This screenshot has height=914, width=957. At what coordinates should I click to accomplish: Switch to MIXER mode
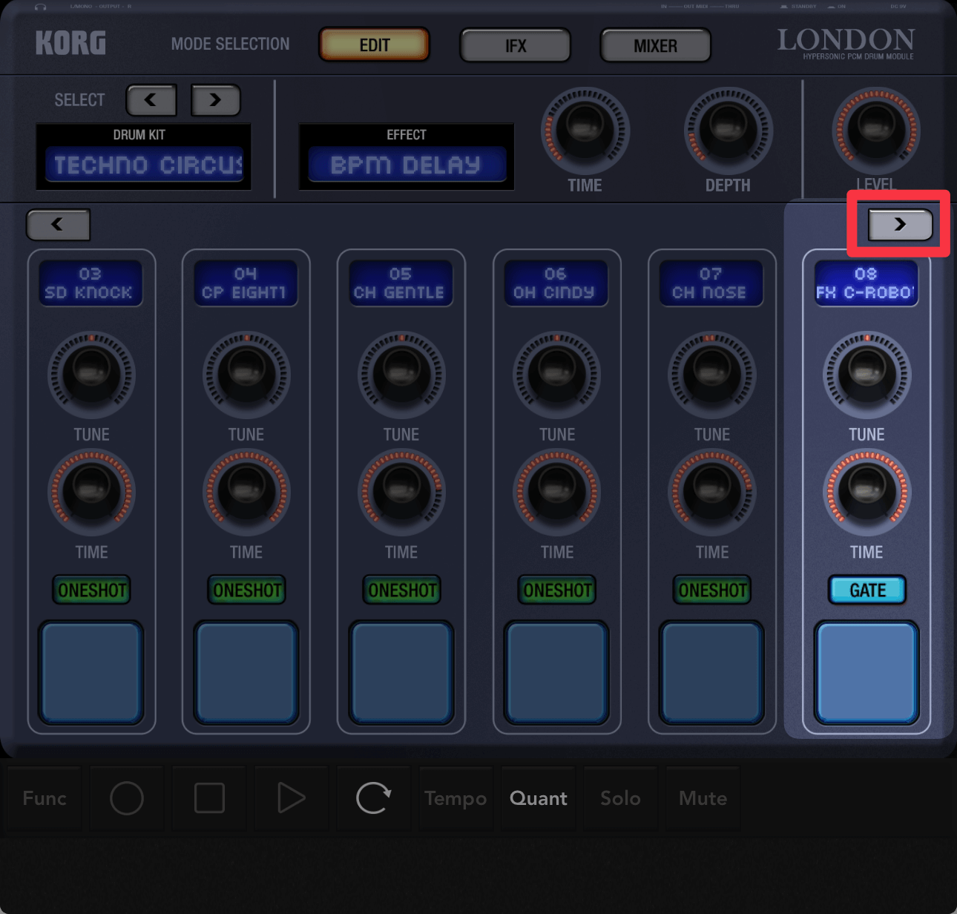[x=655, y=46]
